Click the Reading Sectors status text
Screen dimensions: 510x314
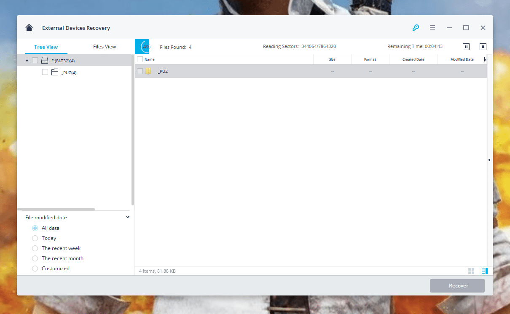tap(299, 46)
